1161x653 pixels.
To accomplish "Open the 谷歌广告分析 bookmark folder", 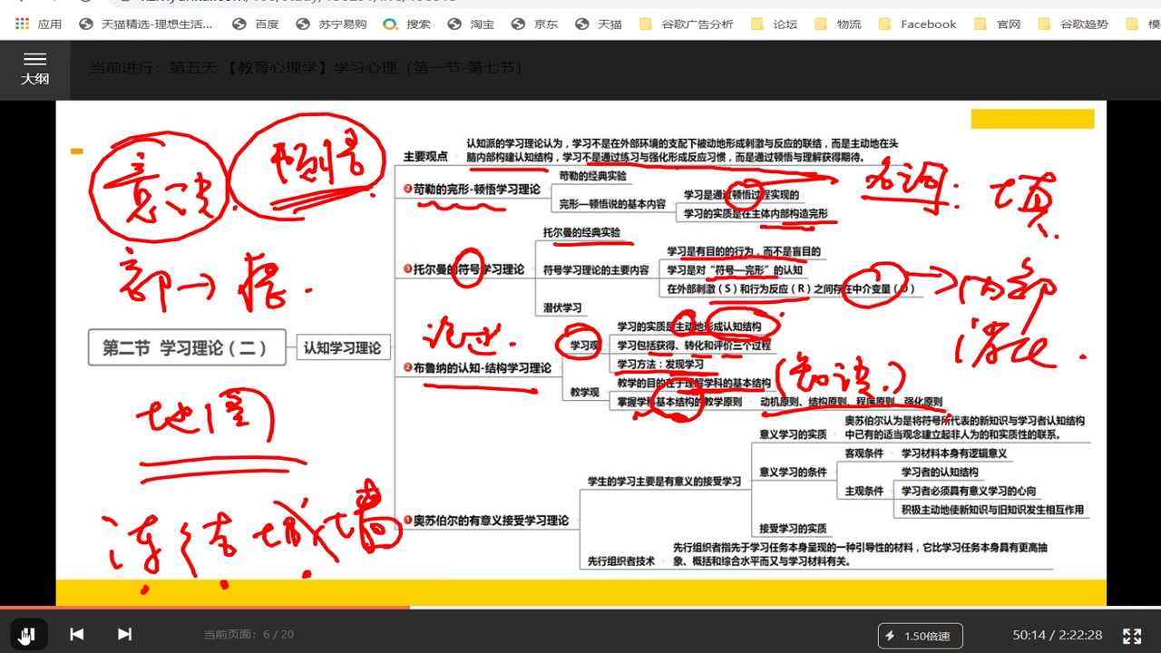I will coord(687,24).
